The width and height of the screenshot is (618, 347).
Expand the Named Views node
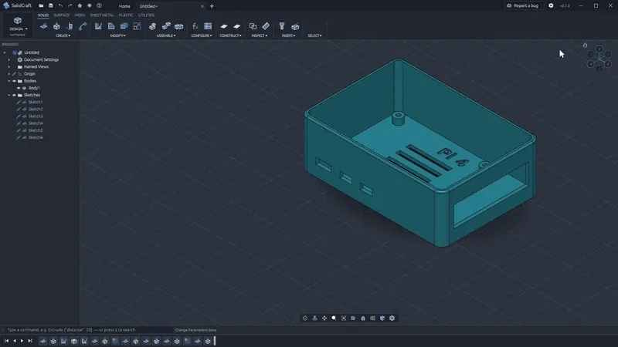[x=9, y=67]
